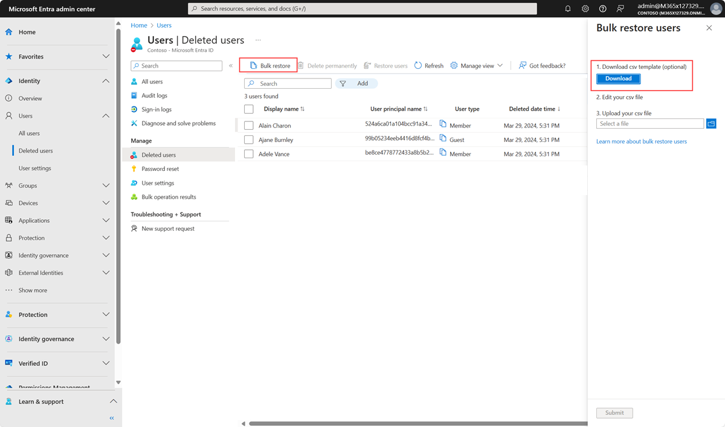Sort by Deleted date time column
This screenshot has width=725, height=427.
click(535, 109)
